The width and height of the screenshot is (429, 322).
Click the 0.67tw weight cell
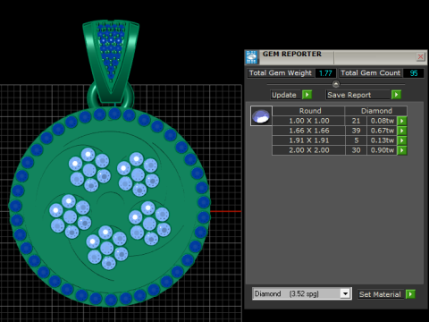pyautogui.click(x=382, y=131)
